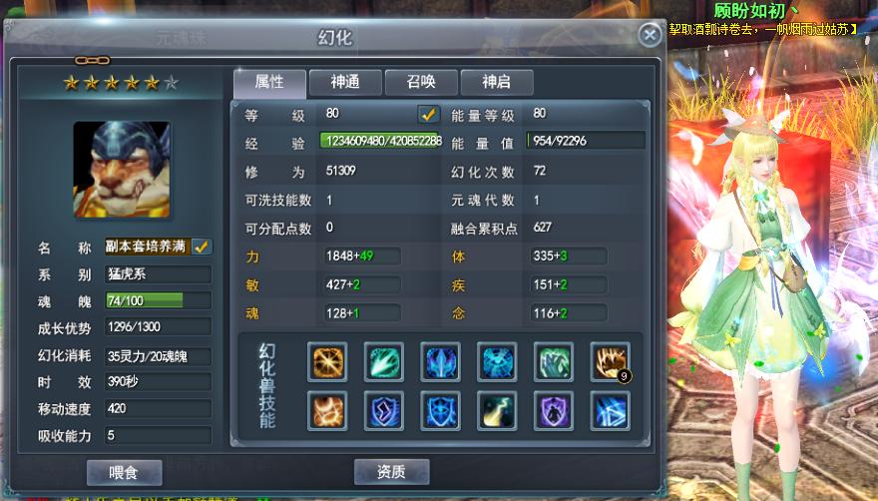Click the 喂食 feed button

[x=125, y=472]
